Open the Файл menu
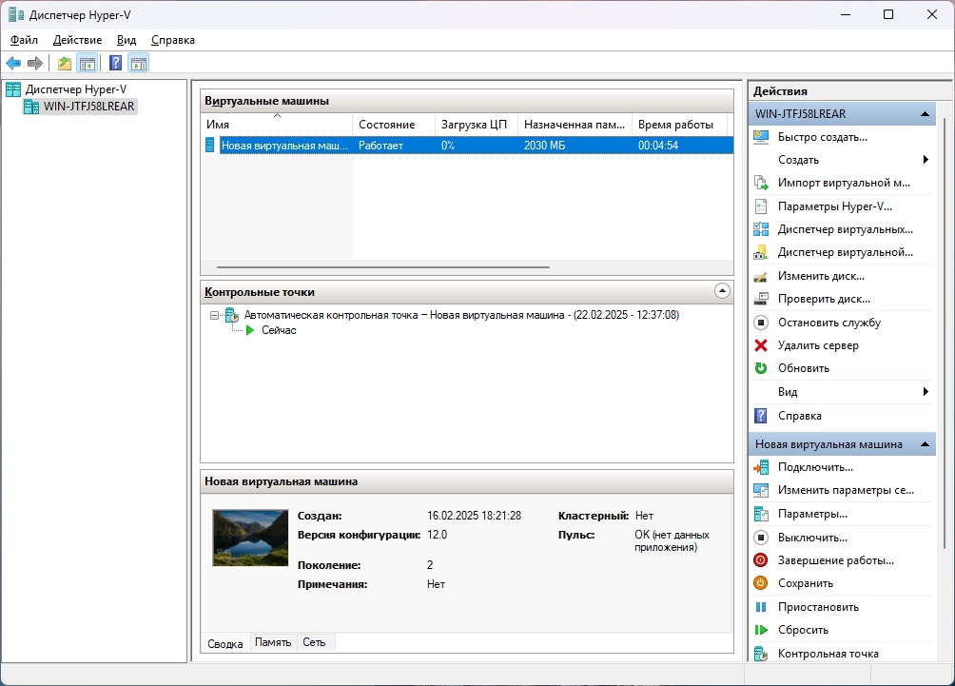The width and height of the screenshot is (955, 686). [x=25, y=40]
